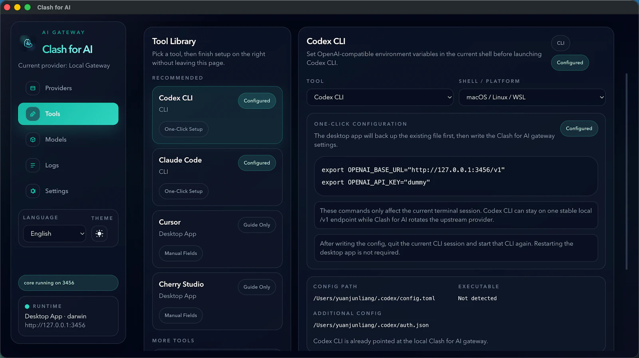Click Manual Fields under Cursor
Screen dimensions: 639x358
pos(181,253)
